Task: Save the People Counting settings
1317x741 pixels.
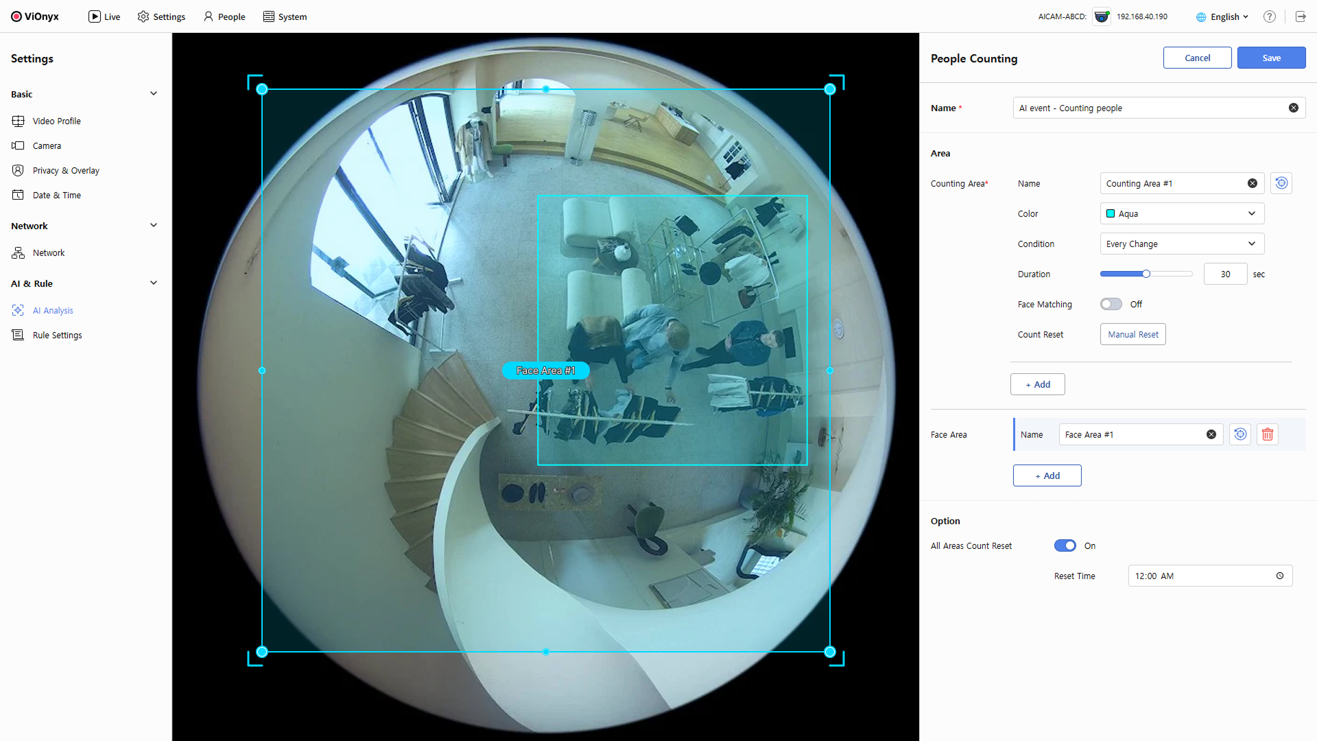Action: click(1270, 58)
